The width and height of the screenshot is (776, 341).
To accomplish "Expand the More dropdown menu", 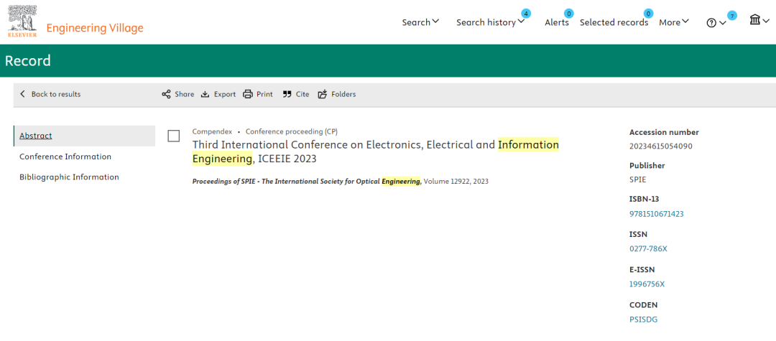I will tap(673, 22).
